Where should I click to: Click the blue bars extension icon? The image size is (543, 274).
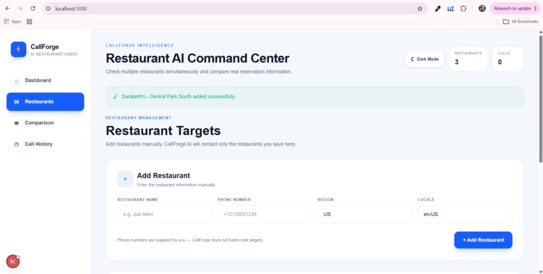tap(450, 9)
